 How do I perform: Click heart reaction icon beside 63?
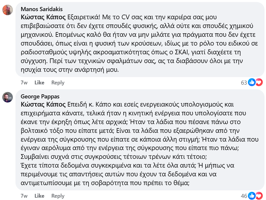click(259, 82)
